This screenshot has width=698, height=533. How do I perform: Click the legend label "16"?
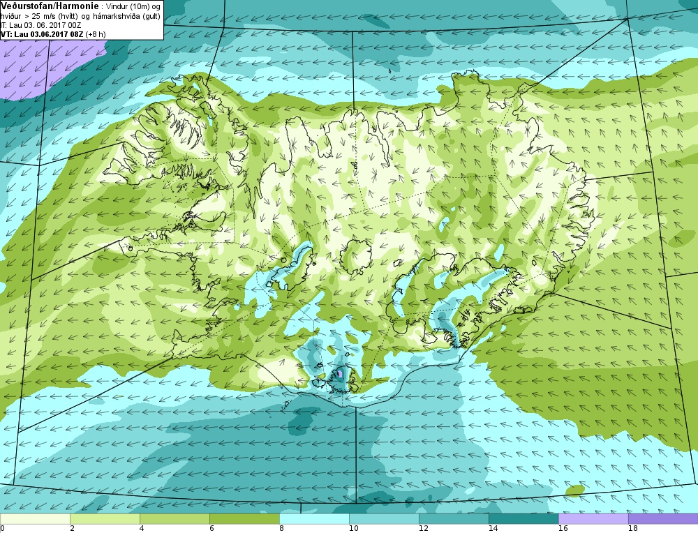[x=563, y=528]
